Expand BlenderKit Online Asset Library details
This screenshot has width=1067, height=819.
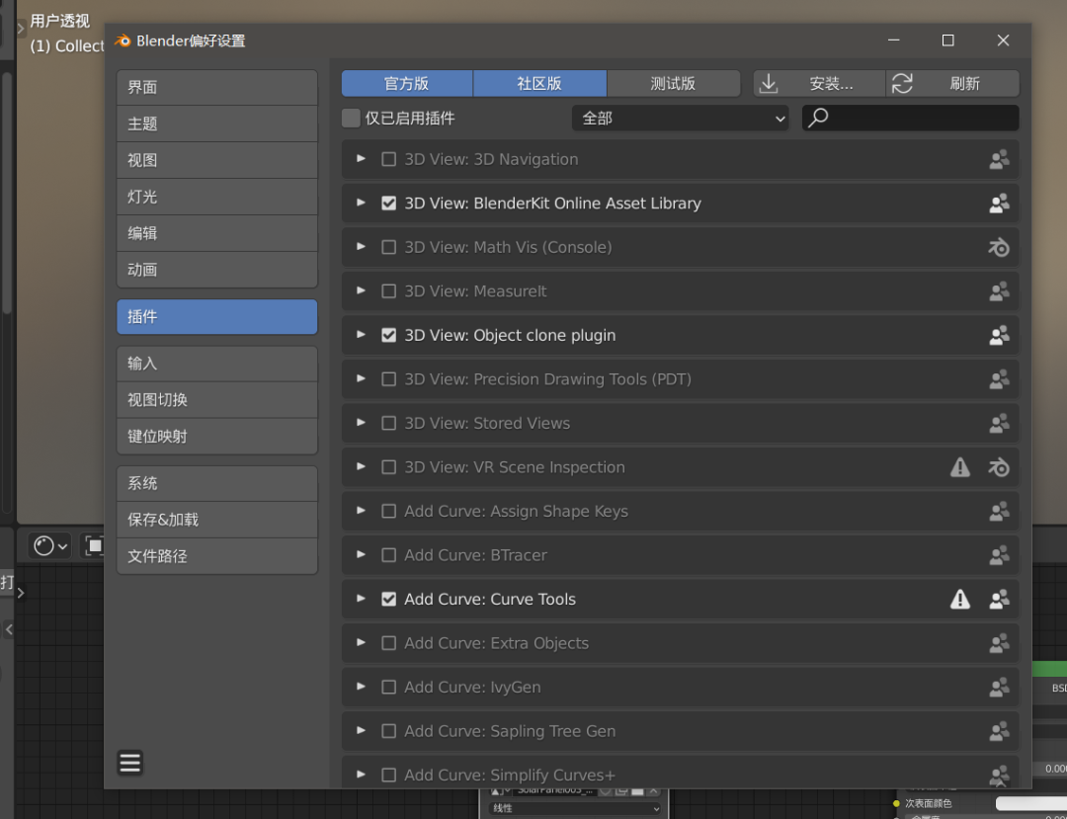tap(361, 203)
